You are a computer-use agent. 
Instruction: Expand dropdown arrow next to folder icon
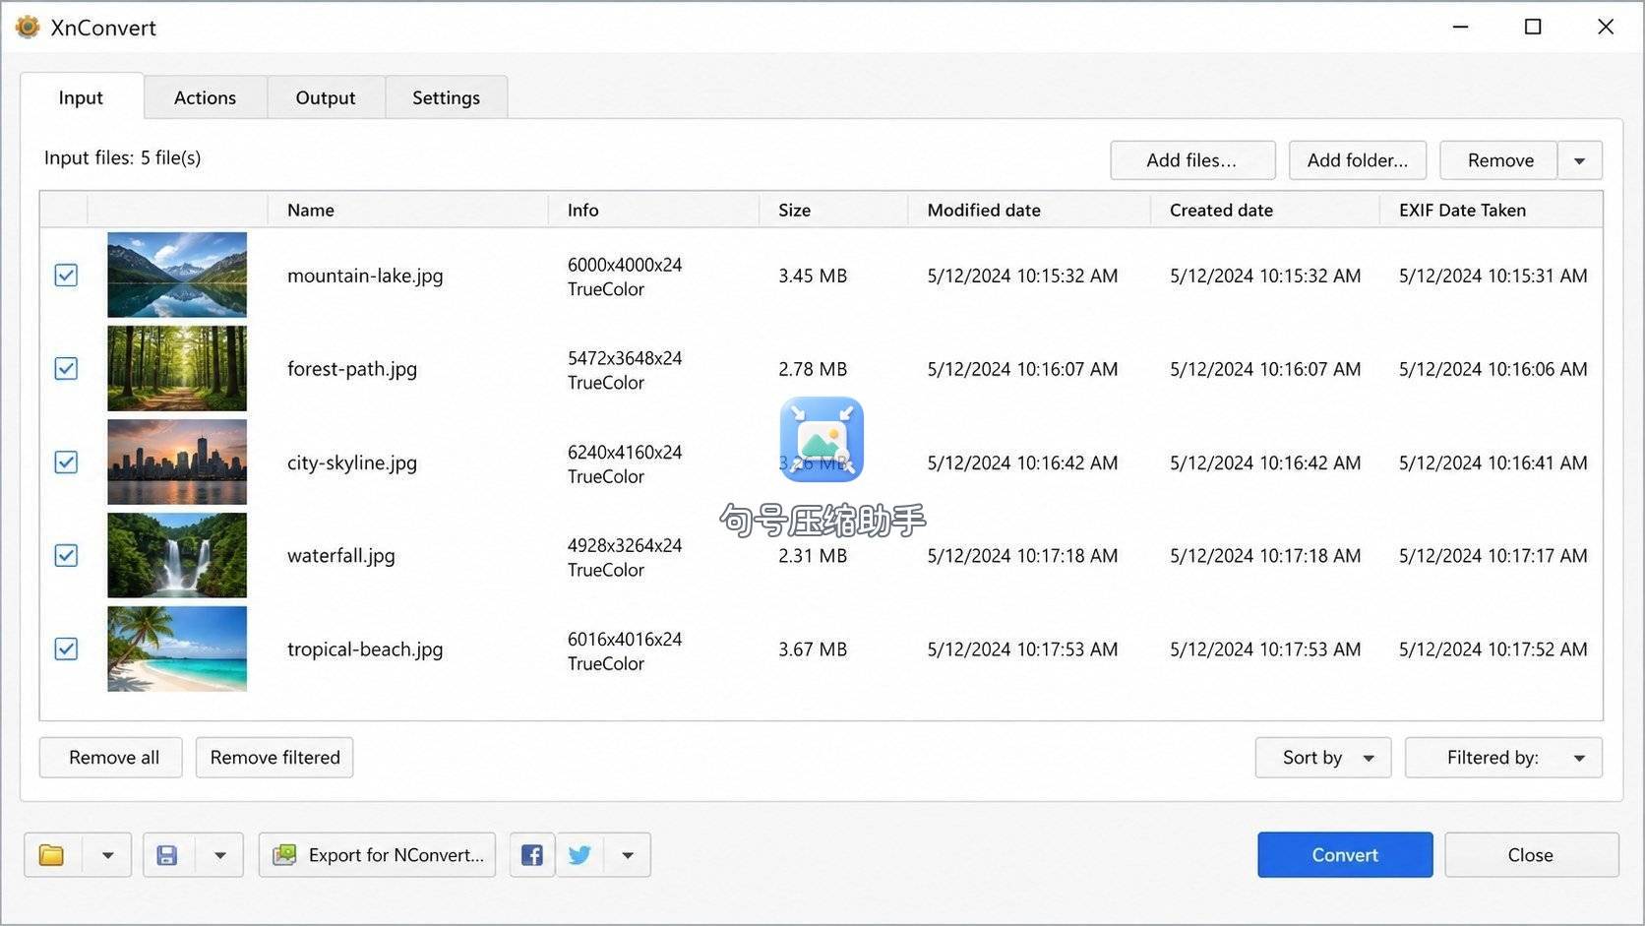(108, 855)
